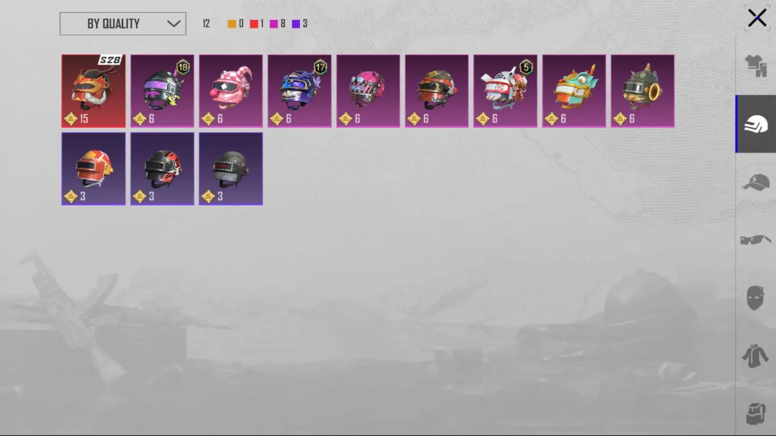776x436 pixels.
Task: Open the backpack category icon
Action: pyautogui.click(x=756, y=414)
